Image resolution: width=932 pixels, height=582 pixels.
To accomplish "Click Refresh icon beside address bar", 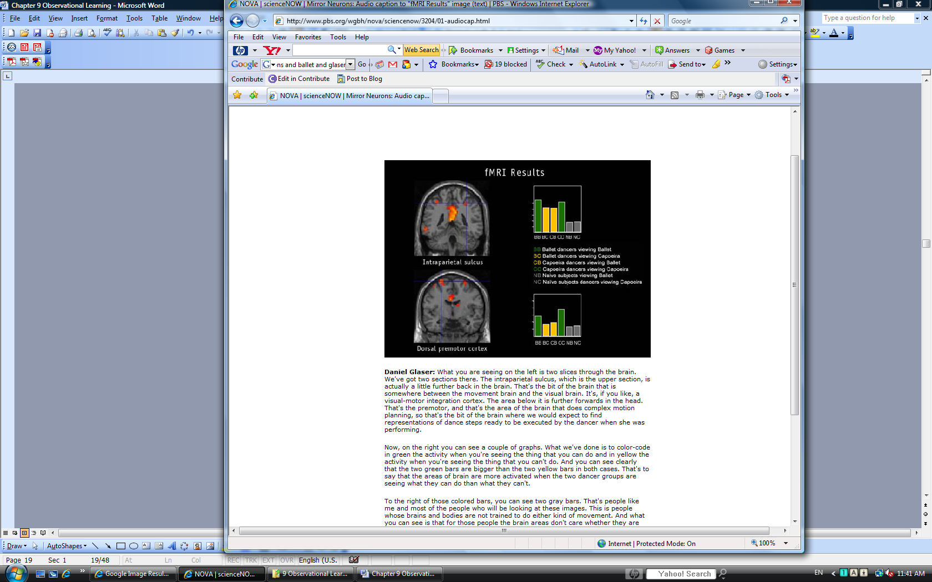I will [x=644, y=21].
